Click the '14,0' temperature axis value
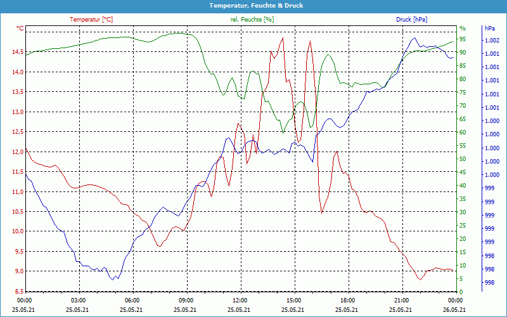 tap(18, 72)
